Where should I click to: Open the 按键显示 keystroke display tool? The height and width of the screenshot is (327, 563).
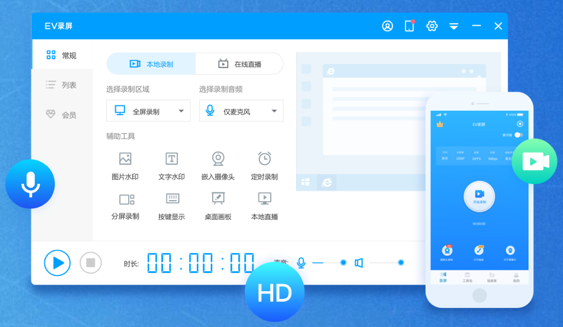pyautogui.click(x=171, y=206)
